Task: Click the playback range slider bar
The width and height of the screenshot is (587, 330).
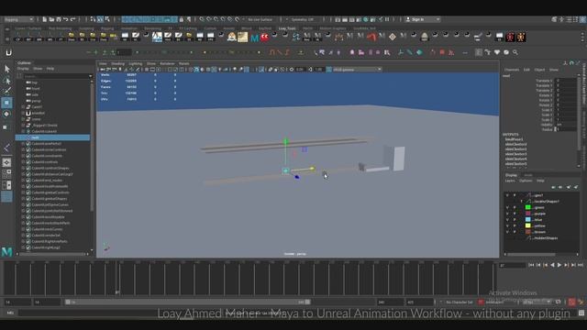Action: (187, 302)
